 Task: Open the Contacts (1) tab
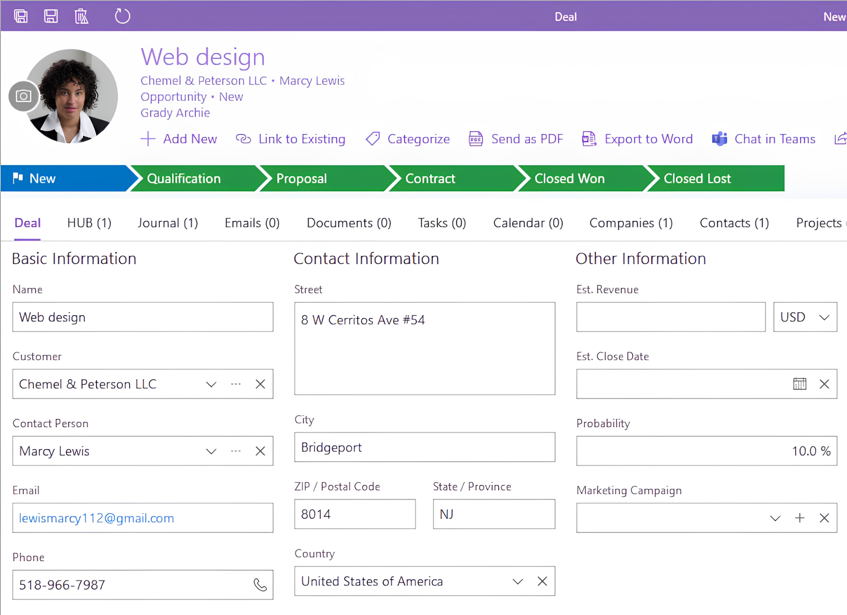click(x=734, y=223)
